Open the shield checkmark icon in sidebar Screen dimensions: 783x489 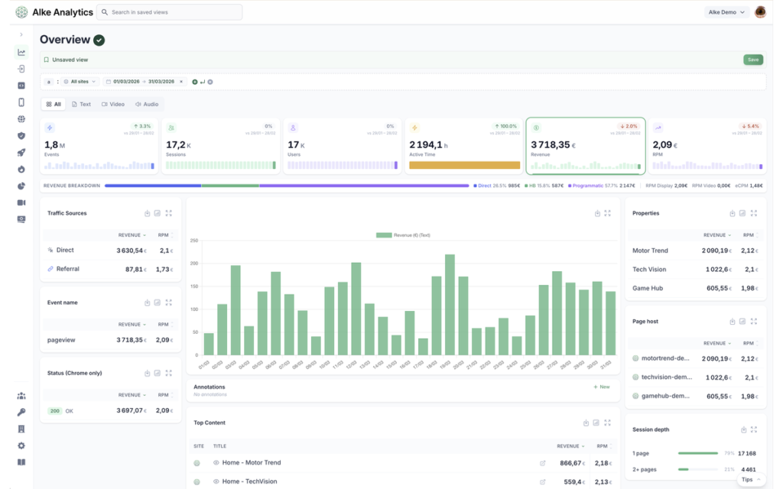tap(21, 136)
